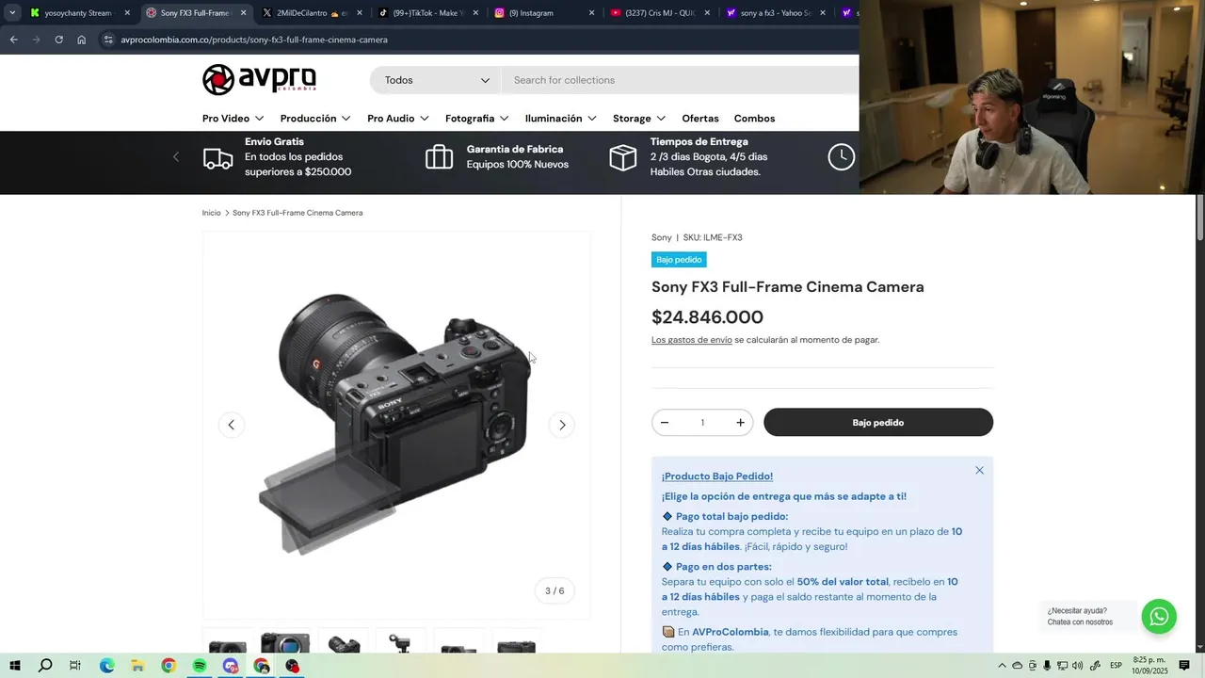Screen dimensions: 1205x678
Task: Expand the Pro Audio menu
Action: pyautogui.click(x=398, y=119)
